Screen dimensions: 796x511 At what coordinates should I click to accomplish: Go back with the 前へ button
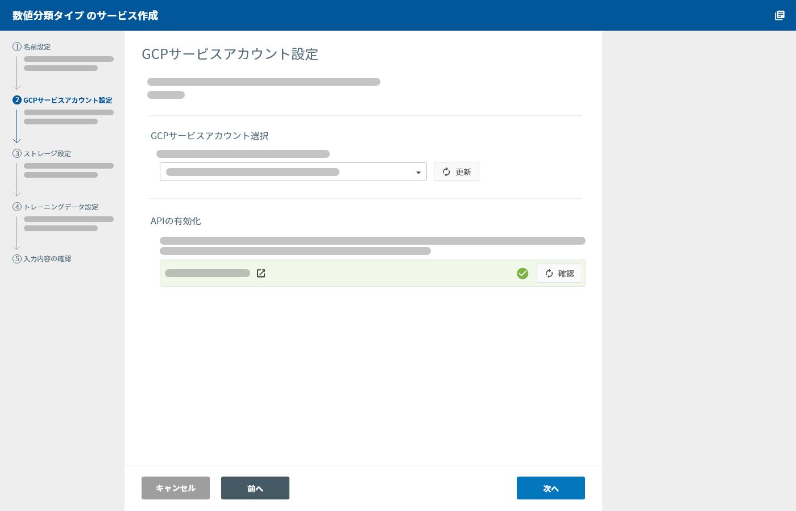pos(255,488)
